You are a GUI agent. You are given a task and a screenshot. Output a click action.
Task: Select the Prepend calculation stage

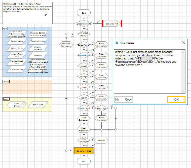coord(101,140)
